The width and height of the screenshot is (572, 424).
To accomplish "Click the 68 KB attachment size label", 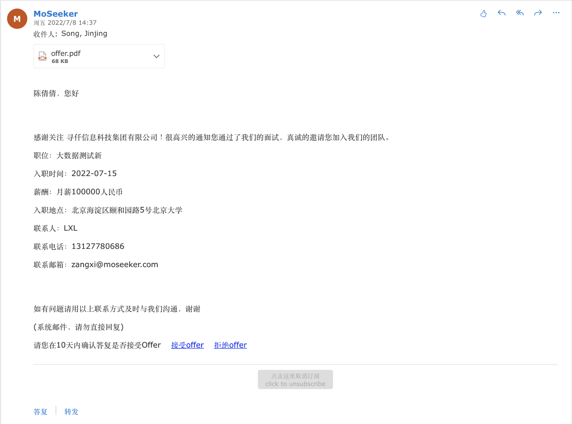I will coord(60,61).
